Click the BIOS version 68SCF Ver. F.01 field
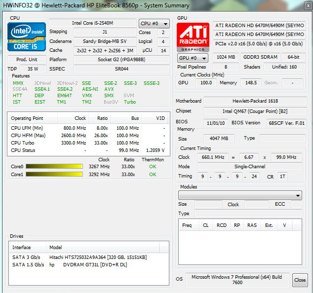The width and height of the screenshot is (313, 293). [x=286, y=123]
